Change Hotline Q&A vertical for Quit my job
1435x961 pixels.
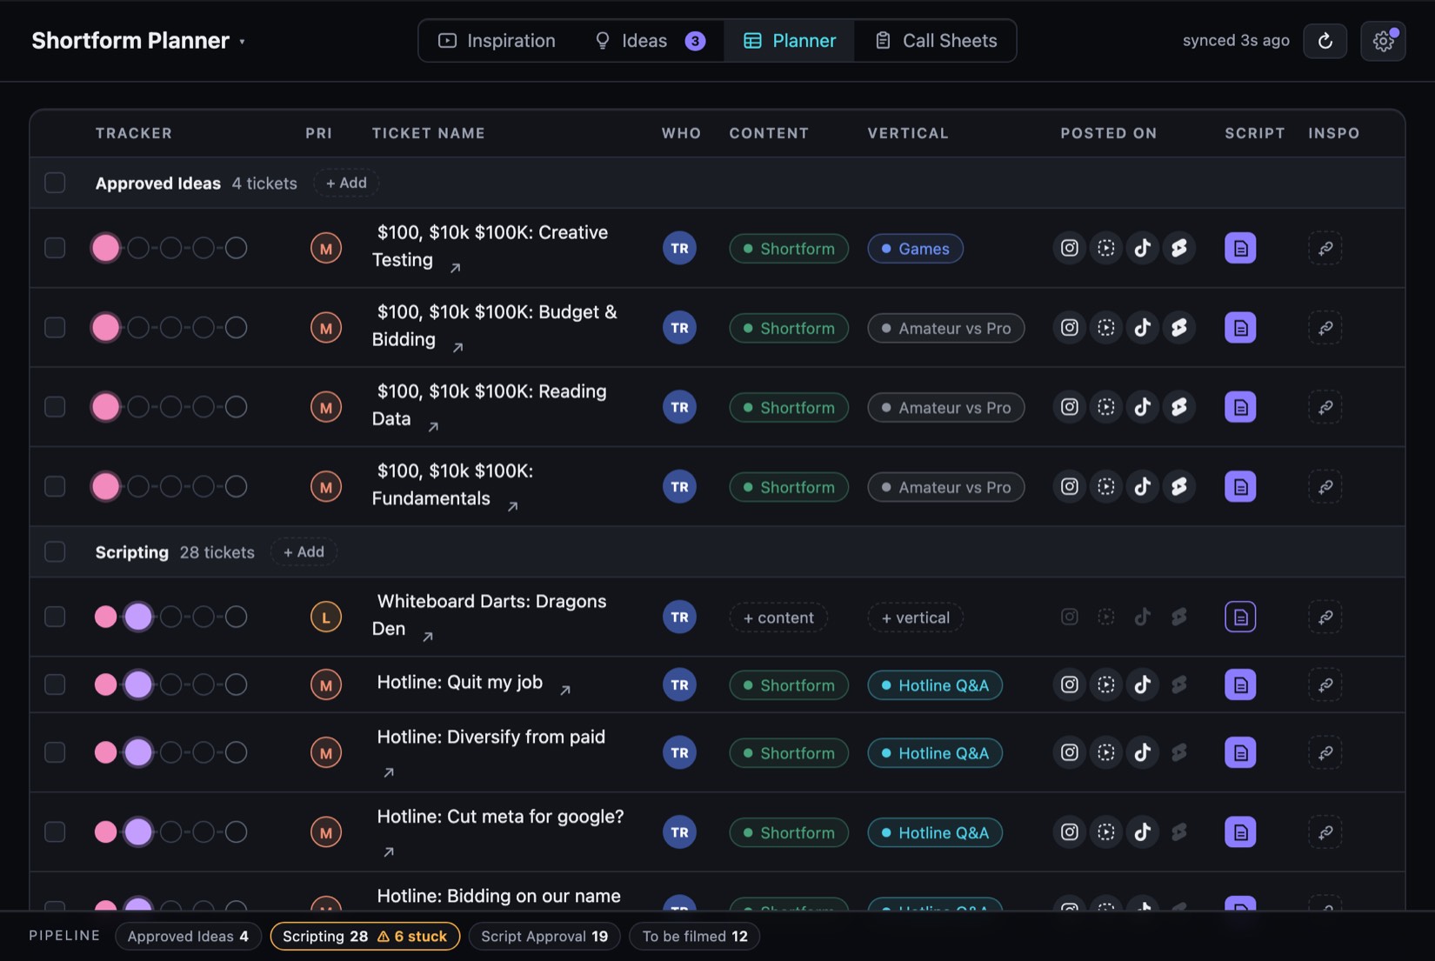tap(935, 685)
